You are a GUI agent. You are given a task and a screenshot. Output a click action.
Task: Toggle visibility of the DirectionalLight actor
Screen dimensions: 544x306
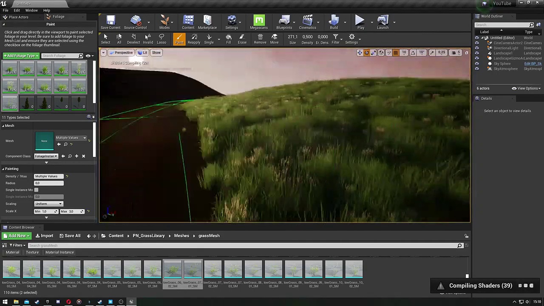pyautogui.click(x=476, y=48)
